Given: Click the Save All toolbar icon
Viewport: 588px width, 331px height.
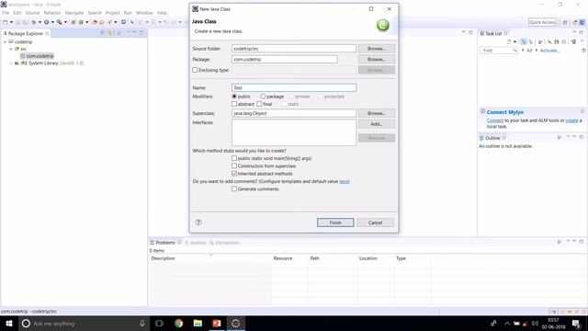Looking at the screenshot, I should click(25, 22).
